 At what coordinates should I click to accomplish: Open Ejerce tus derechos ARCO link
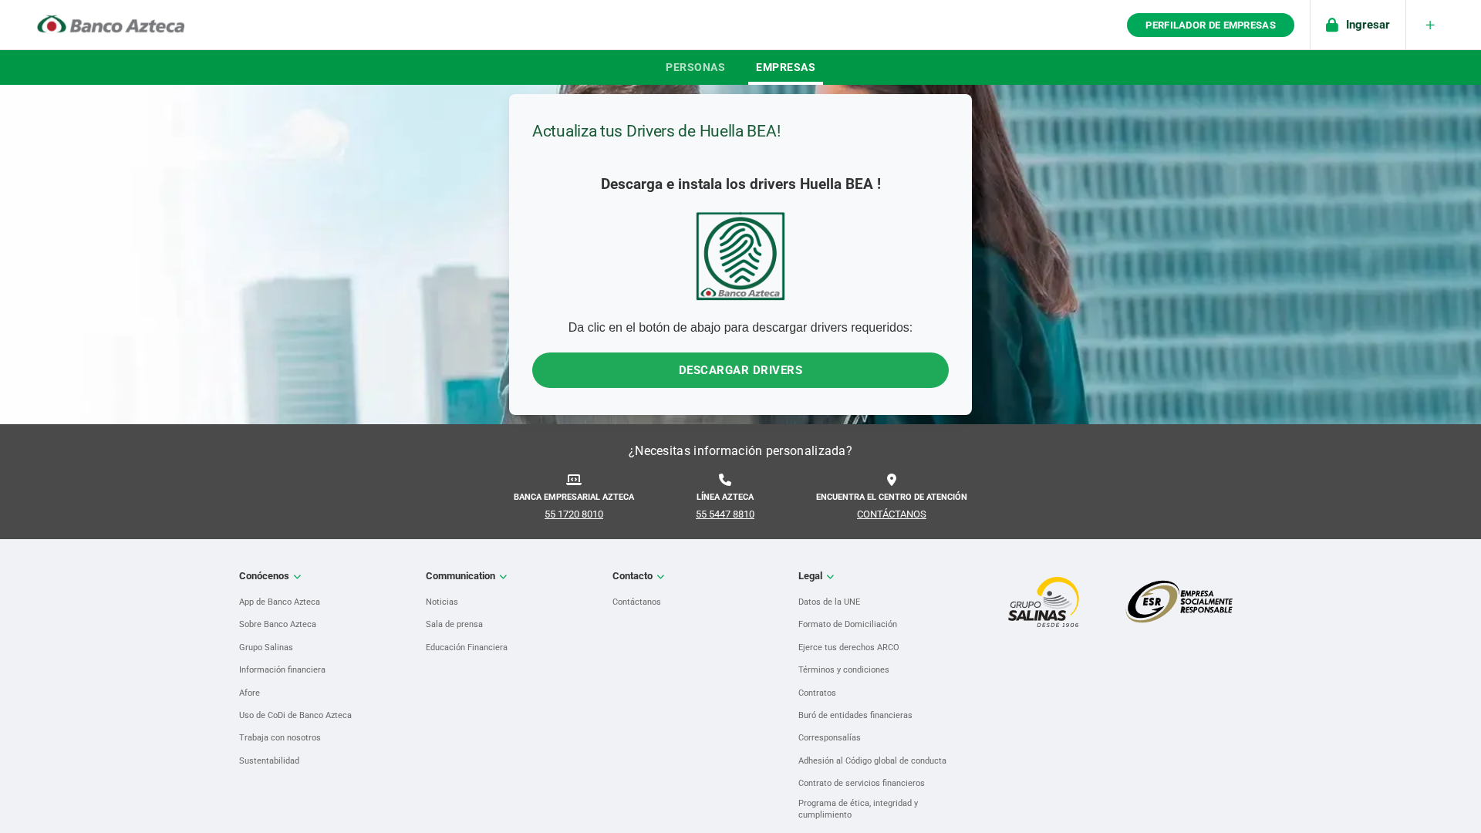(848, 648)
